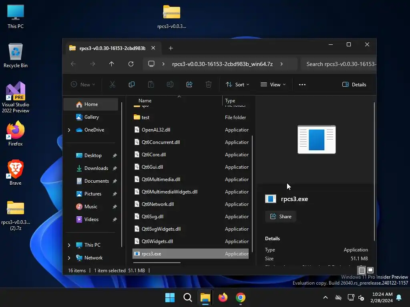The image size is (410, 307).
Task: Close the rpcs3-v0.0.30 tab
Action: [153, 48]
